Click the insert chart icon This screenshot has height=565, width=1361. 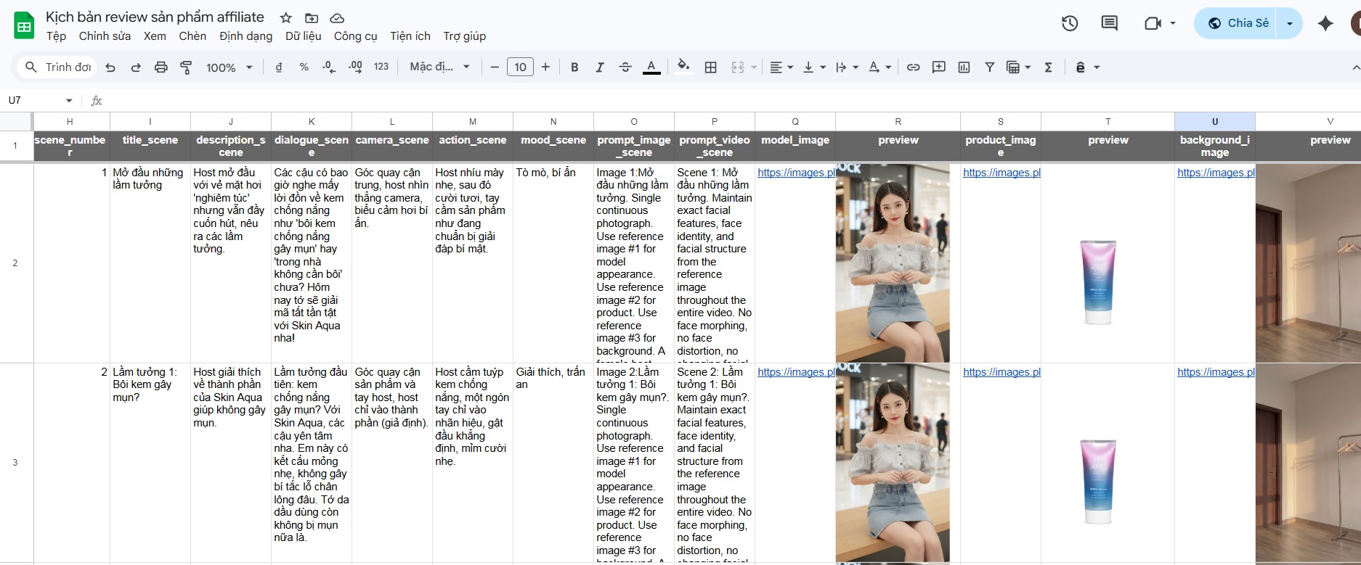964,67
